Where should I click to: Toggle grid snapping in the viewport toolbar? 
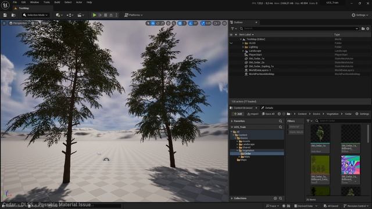tap(180, 23)
